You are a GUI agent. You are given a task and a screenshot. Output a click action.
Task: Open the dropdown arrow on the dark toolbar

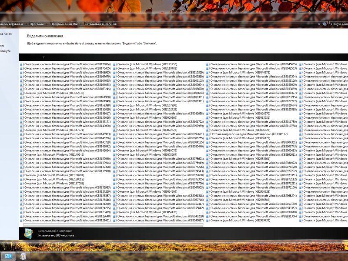point(43,57)
